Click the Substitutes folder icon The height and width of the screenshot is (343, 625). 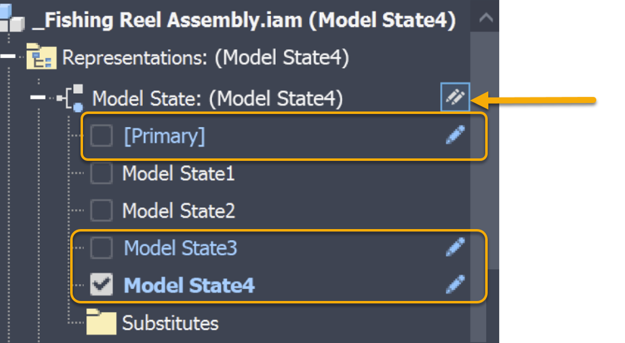point(101,322)
